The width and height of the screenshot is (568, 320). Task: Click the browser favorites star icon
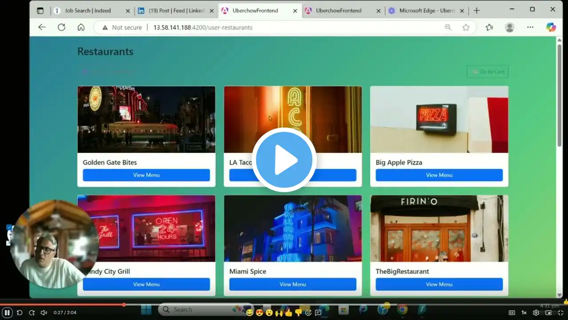click(x=466, y=28)
